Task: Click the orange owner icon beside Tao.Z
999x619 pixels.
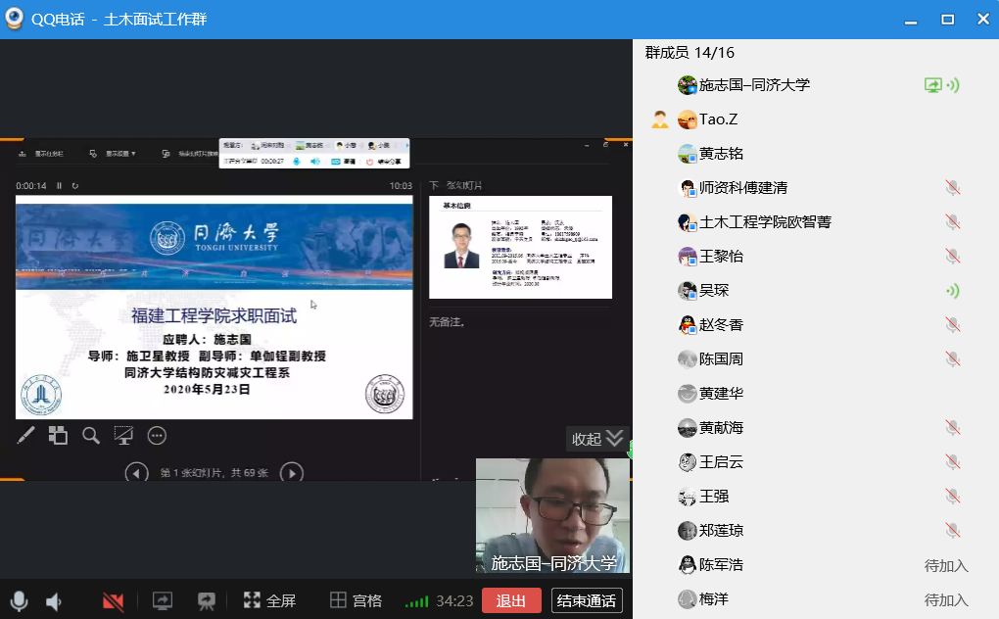Action: (x=660, y=119)
